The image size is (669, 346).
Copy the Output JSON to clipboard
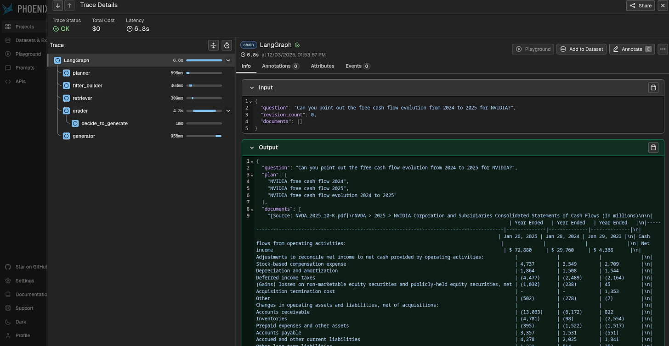(653, 147)
